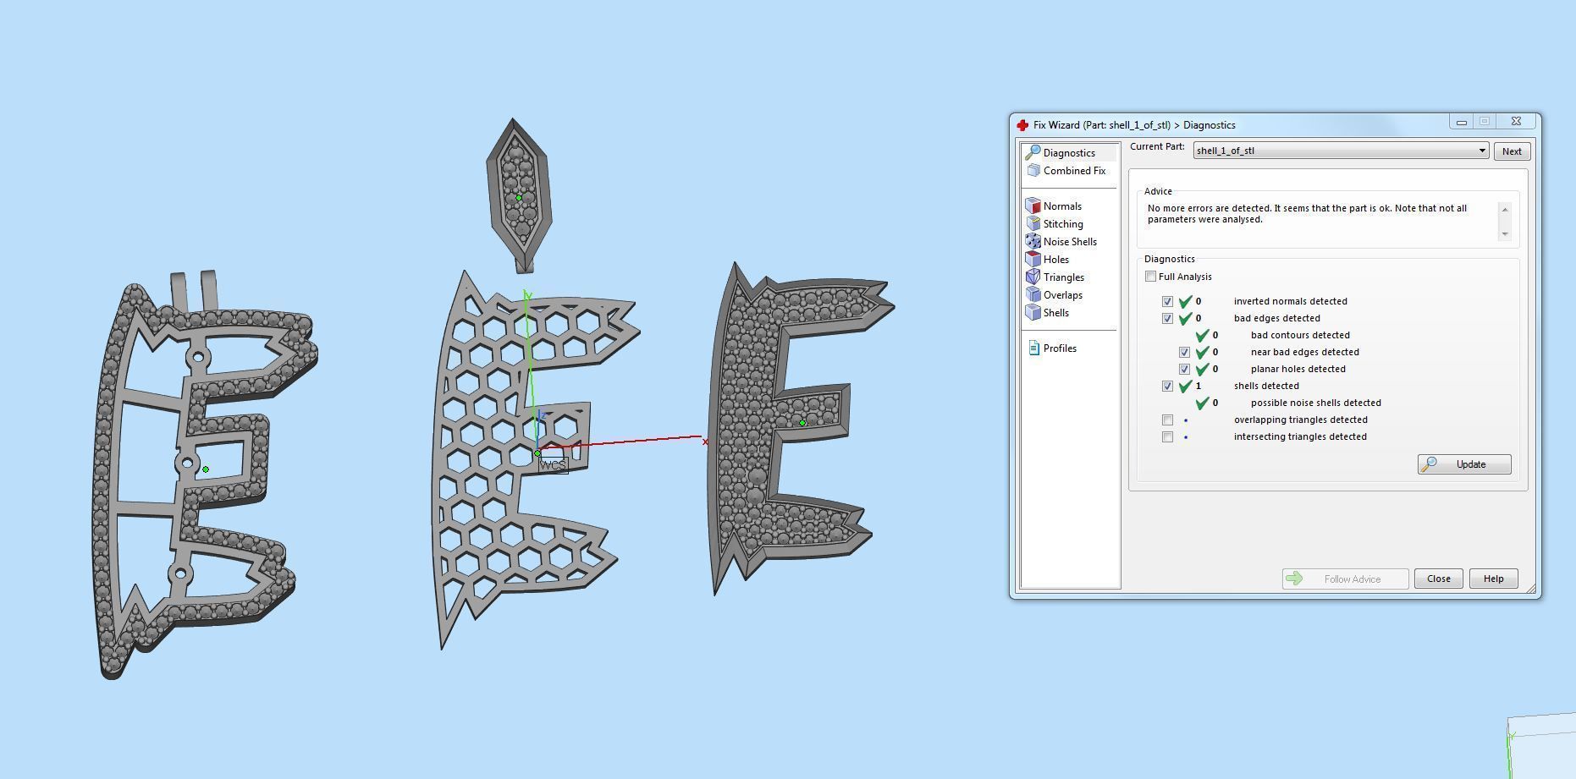The width and height of the screenshot is (1576, 779).
Task: Open the Current Part dropdown
Action: [1341, 151]
